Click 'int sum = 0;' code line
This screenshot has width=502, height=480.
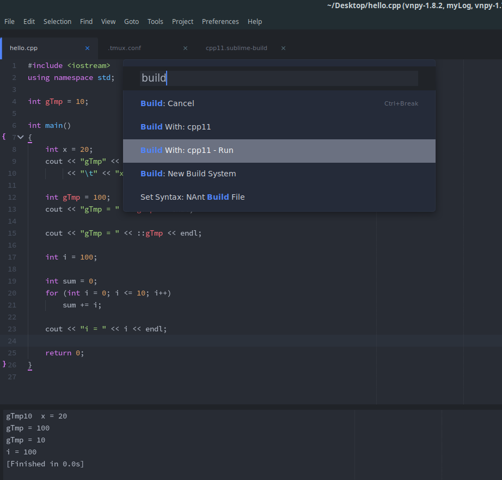pyautogui.click(x=71, y=281)
